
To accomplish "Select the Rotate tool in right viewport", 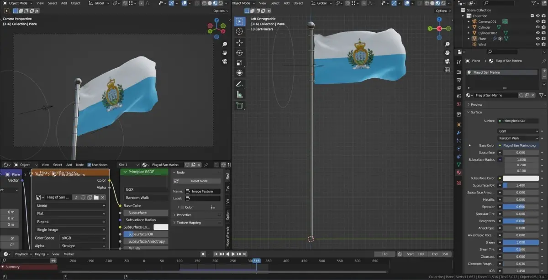I will click(x=240, y=53).
